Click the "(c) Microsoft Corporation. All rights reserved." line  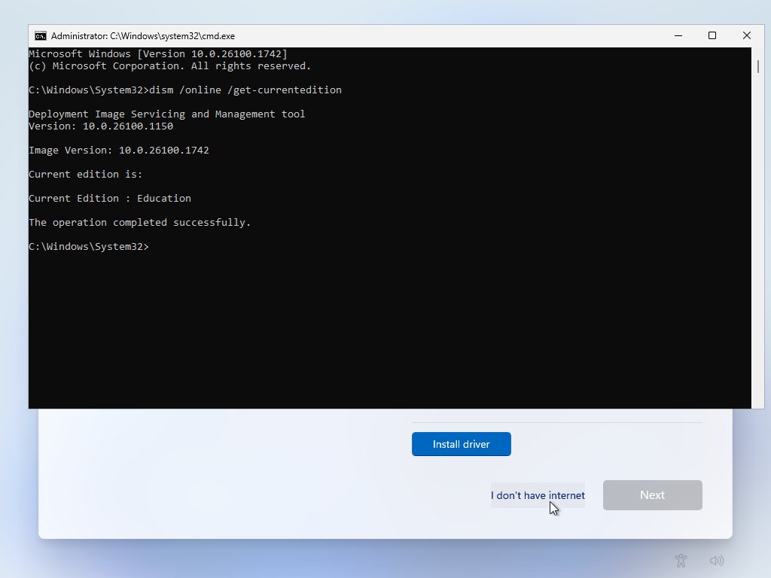point(169,66)
